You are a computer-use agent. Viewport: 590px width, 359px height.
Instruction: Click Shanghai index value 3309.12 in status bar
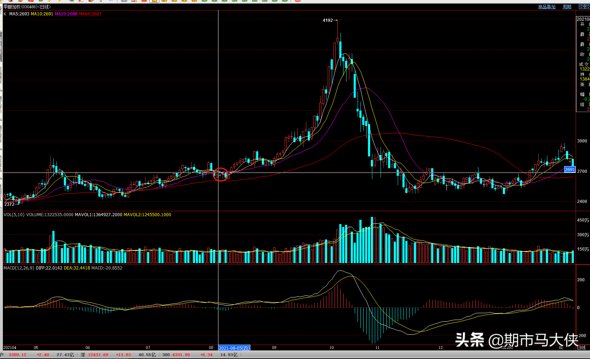(x=18, y=355)
